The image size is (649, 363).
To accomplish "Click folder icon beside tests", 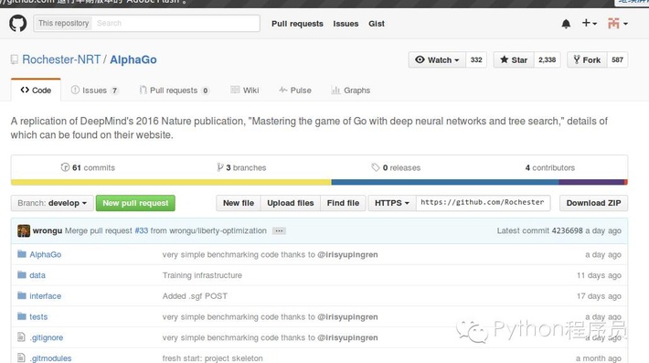I will (22, 316).
